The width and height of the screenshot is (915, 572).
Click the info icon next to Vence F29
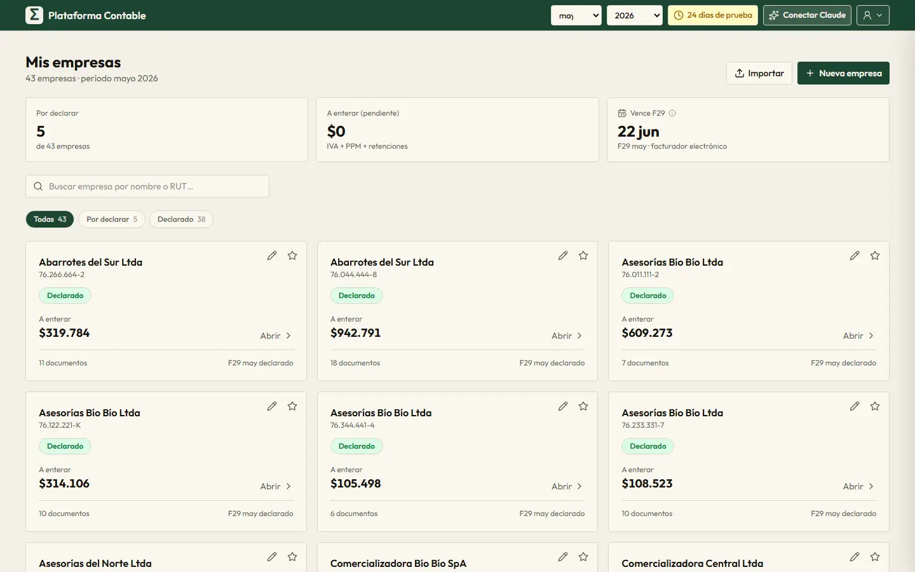pyautogui.click(x=672, y=113)
